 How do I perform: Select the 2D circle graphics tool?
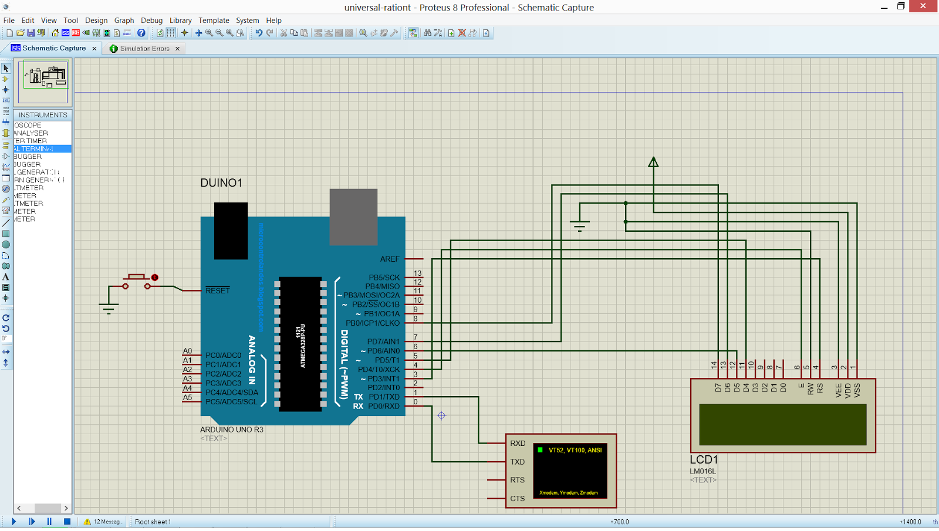pos(6,245)
